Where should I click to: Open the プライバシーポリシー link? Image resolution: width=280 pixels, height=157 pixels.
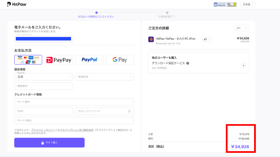click(43, 130)
